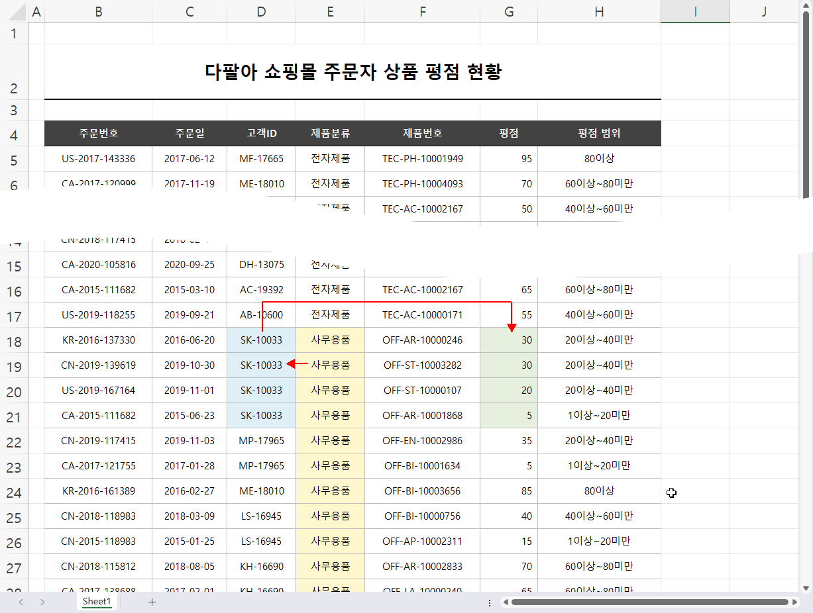The width and height of the screenshot is (813, 613).
Task: Select row 27 header
Action: click(14, 567)
